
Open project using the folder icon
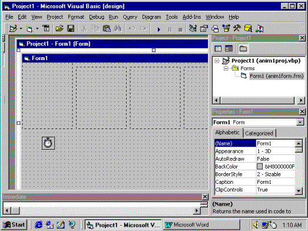pos(59,29)
